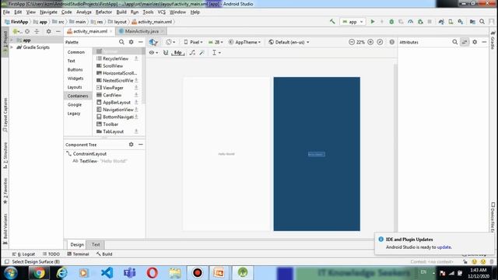Expand Gradle Scripts in project tree
The width and height of the screenshot is (498, 280).
pyautogui.click(x=12, y=47)
